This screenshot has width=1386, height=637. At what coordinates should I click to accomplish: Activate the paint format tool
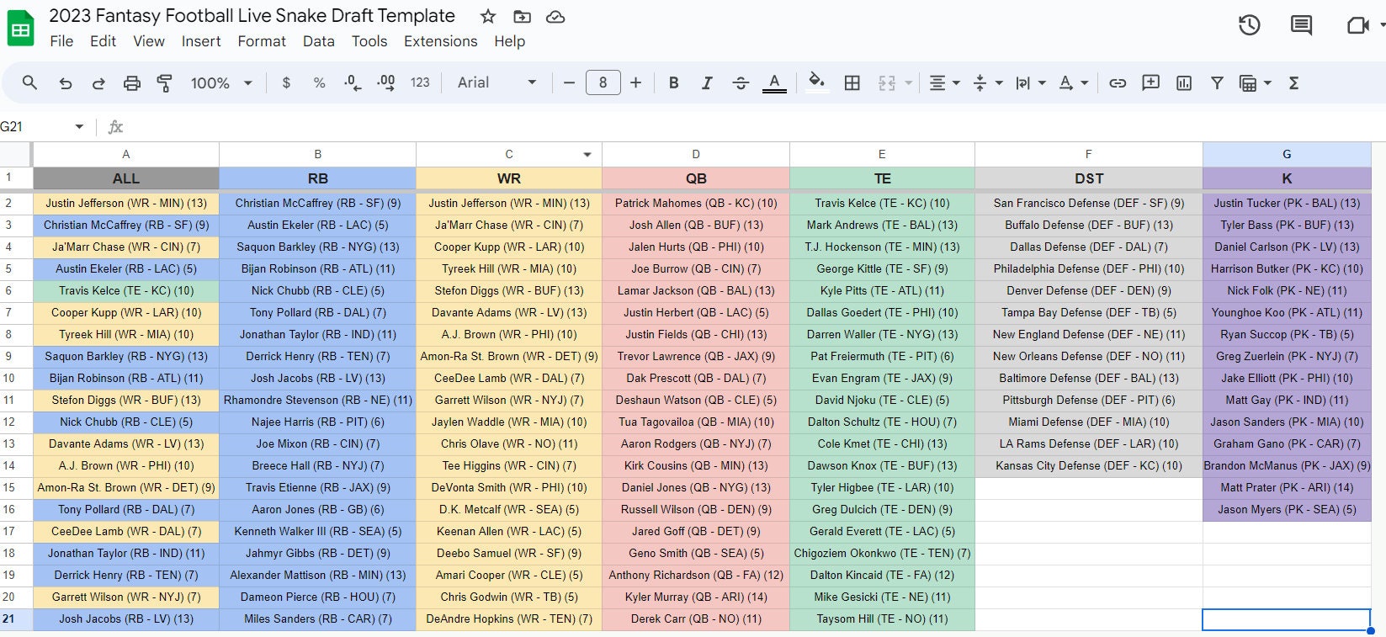click(x=165, y=82)
